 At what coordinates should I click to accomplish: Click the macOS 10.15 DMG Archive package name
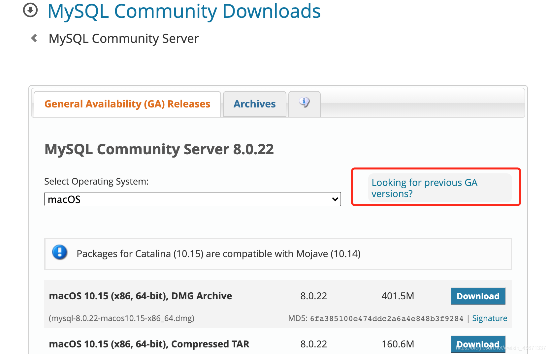click(x=141, y=296)
